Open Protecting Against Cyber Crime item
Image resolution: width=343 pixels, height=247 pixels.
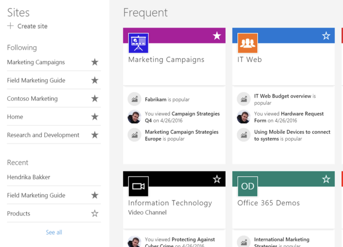tap(180, 242)
